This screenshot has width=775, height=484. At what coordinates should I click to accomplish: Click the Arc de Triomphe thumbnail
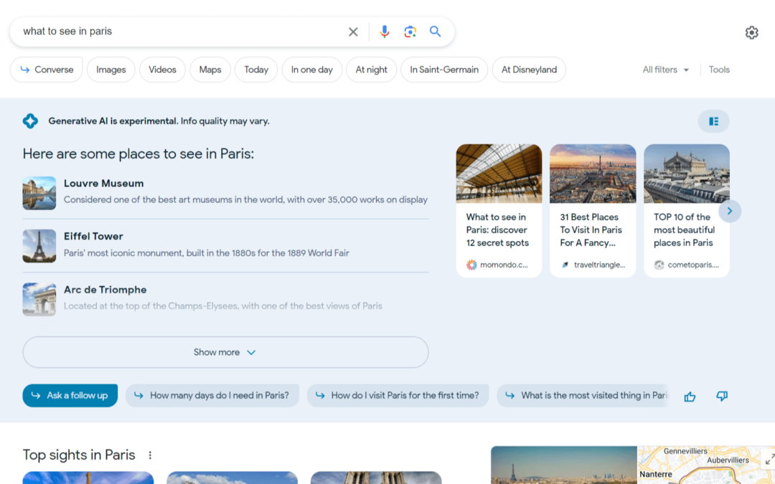(39, 299)
